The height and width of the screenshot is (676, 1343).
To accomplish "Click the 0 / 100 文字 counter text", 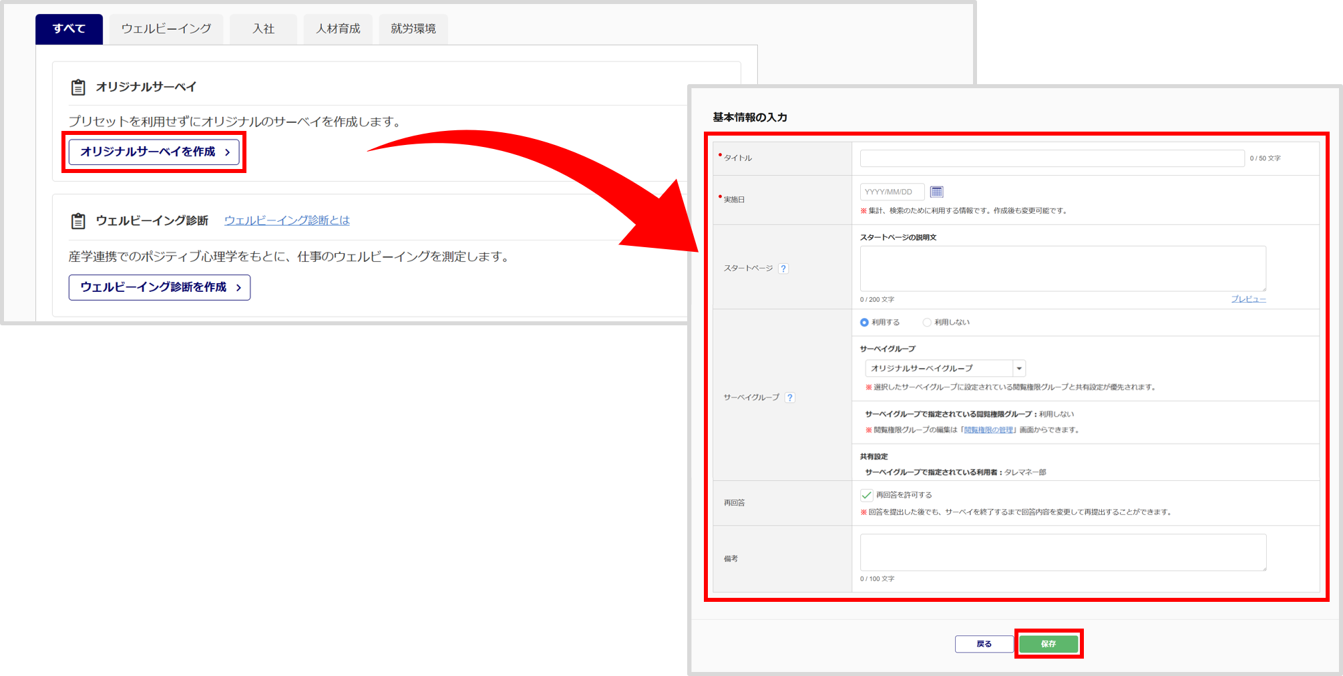I will [x=877, y=578].
